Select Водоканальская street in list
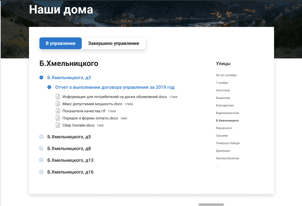302x206 pixels. (227, 113)
